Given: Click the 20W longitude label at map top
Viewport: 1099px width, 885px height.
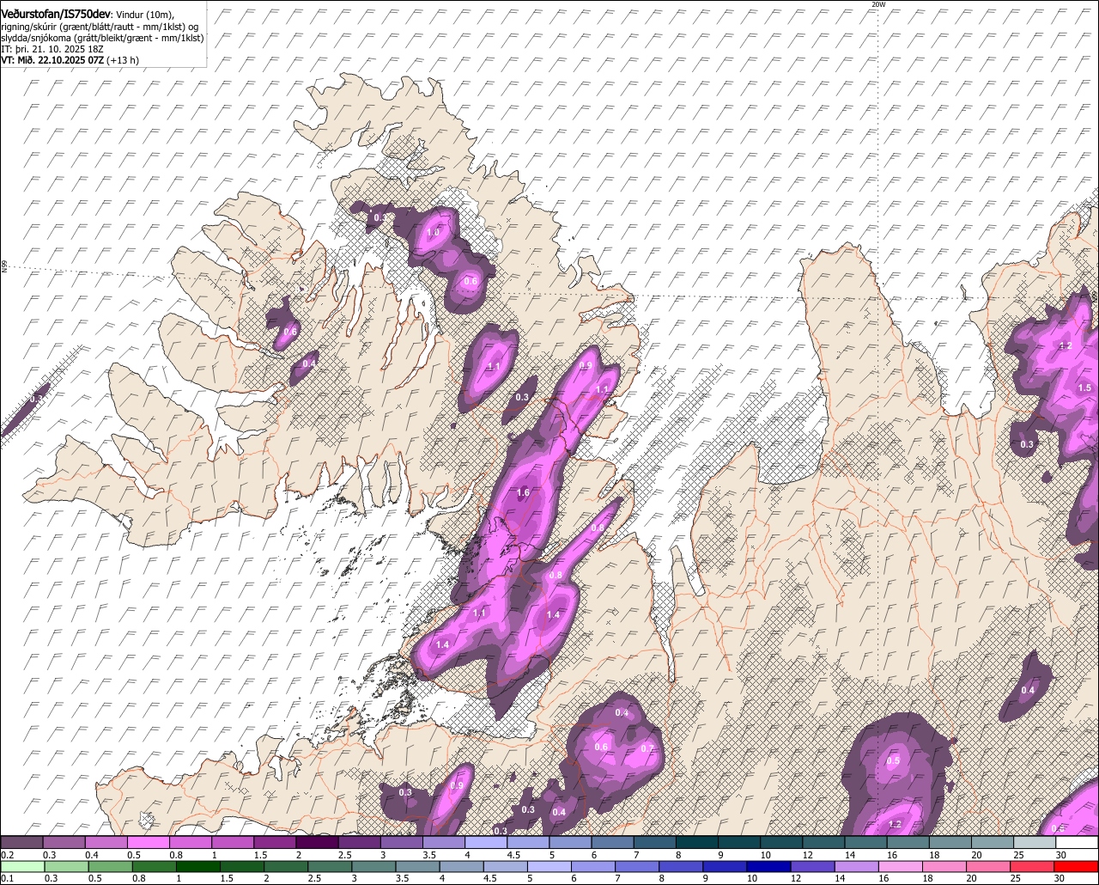Looking at the screenshot, I should 877,4.
